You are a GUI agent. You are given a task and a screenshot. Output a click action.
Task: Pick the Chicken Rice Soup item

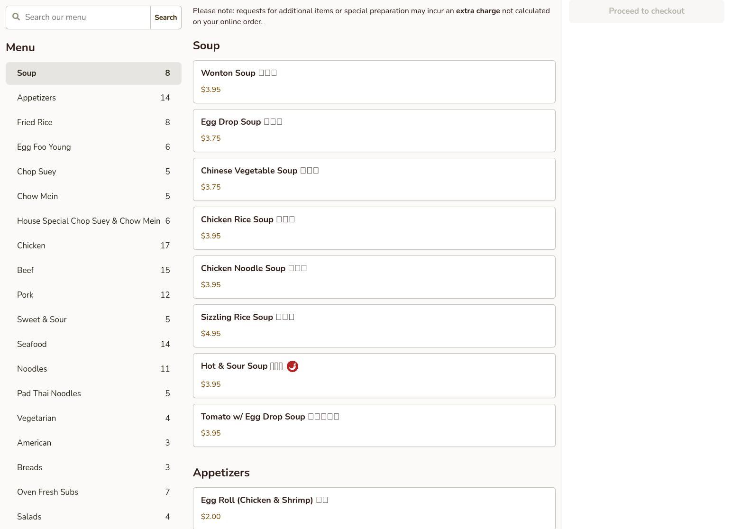click(374, 228)
